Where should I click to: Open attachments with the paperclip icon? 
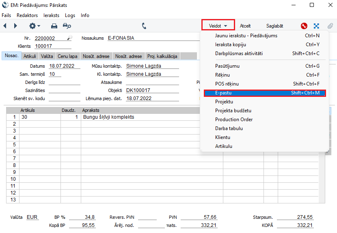(x=330, y=26)
